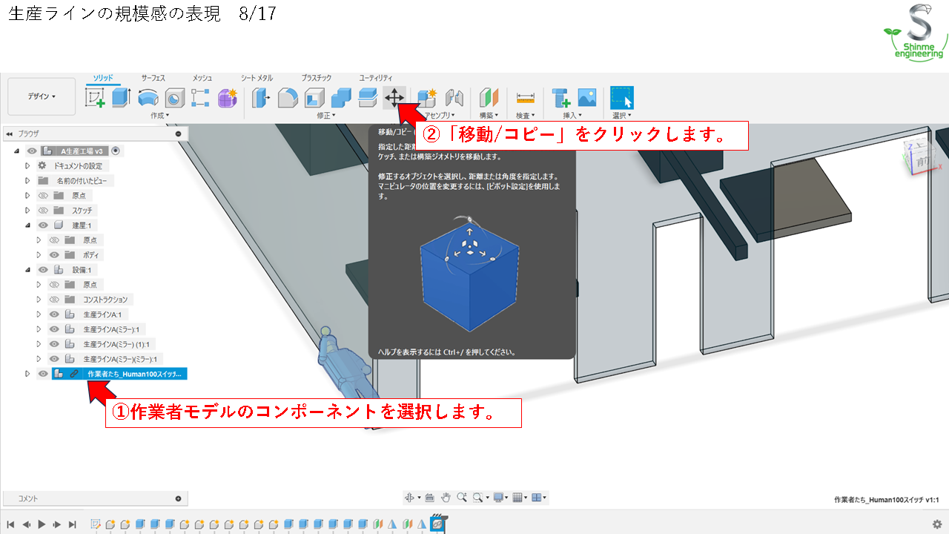Select the window selection tool in 選択 panel

(x=622, y=96)
